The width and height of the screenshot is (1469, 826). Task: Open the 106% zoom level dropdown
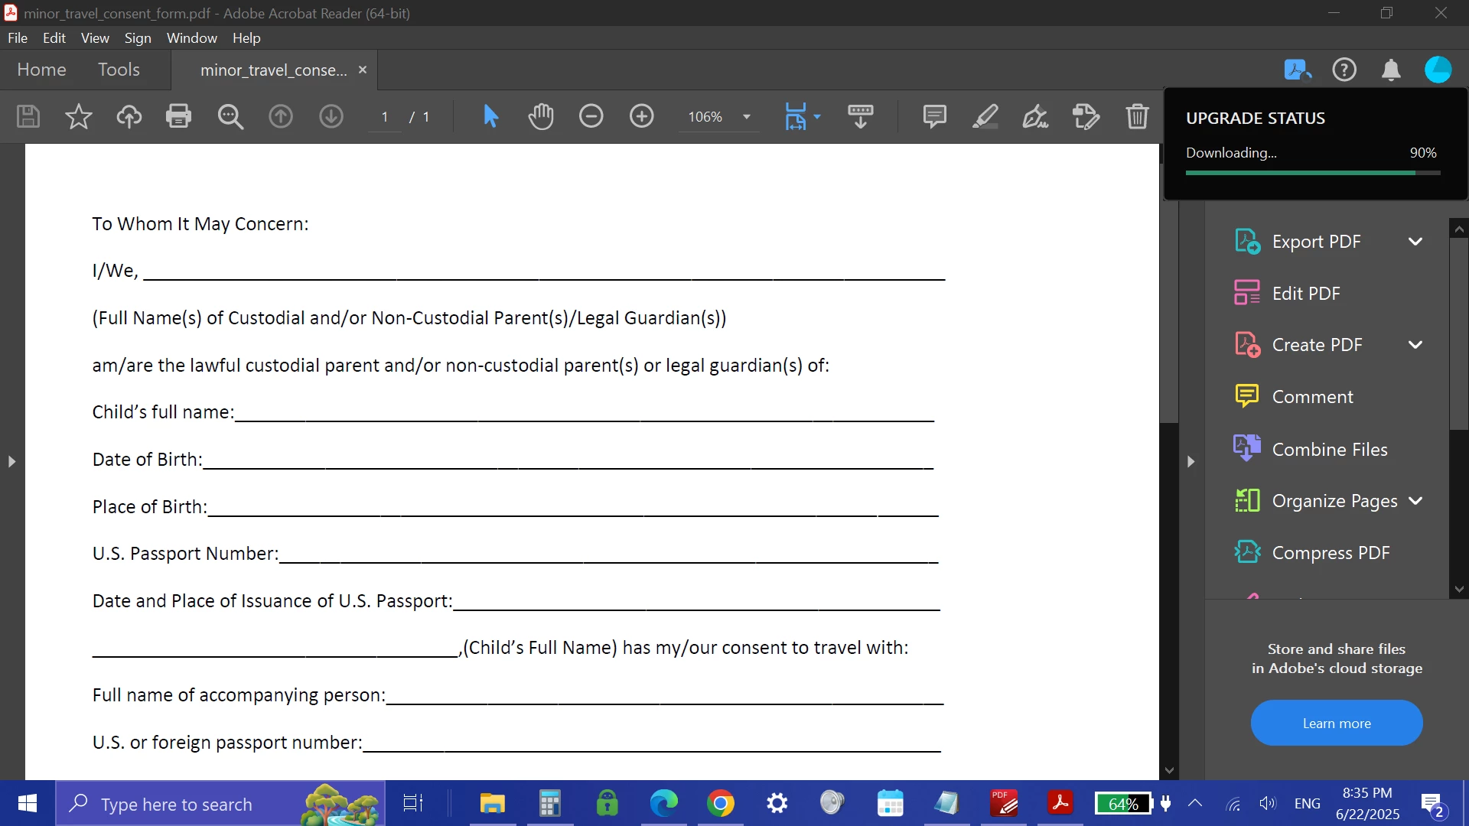(746, 117)
